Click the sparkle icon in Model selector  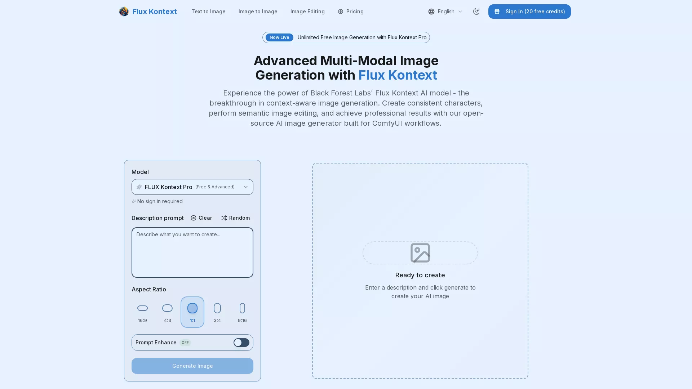point(139,187)
